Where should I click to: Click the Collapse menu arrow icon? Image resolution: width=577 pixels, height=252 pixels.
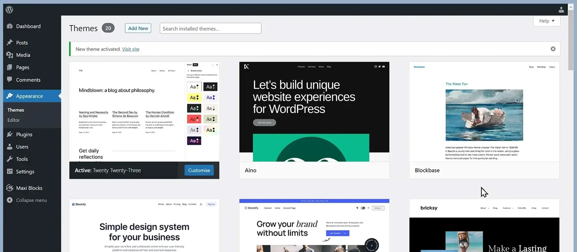[10, 200]
